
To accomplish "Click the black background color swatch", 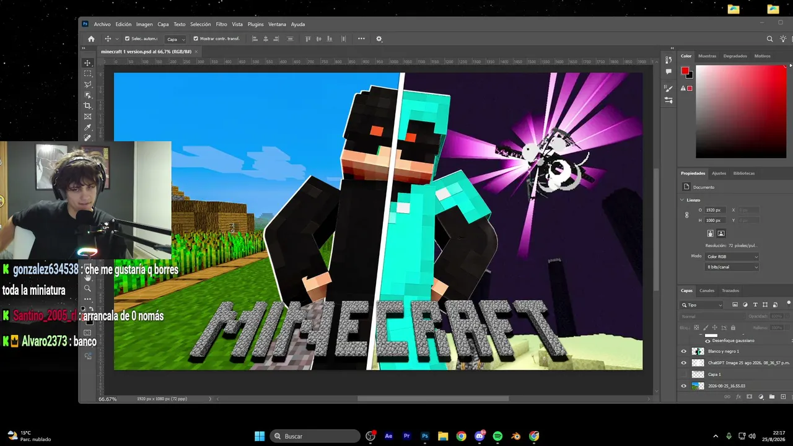I will point(690,75).
